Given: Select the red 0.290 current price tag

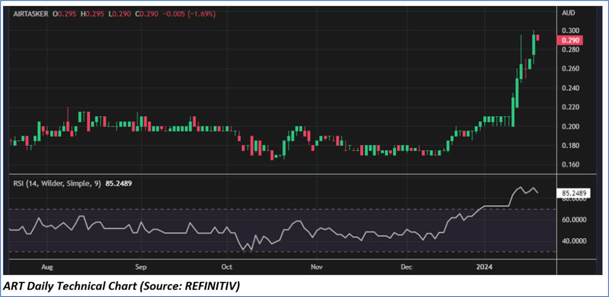Looking at the screenshot, I should [569, 40].
